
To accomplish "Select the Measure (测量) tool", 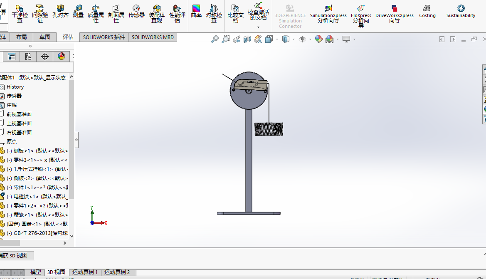I will click(x=78, y=12).
